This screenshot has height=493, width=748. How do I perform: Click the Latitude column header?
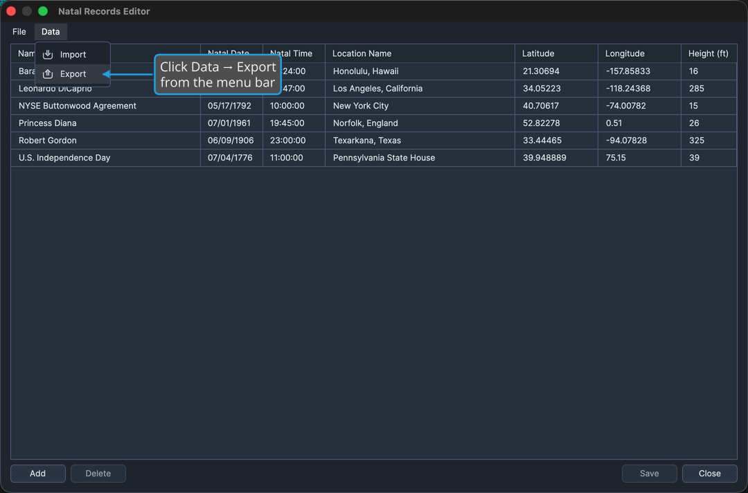tap(556, 53)
